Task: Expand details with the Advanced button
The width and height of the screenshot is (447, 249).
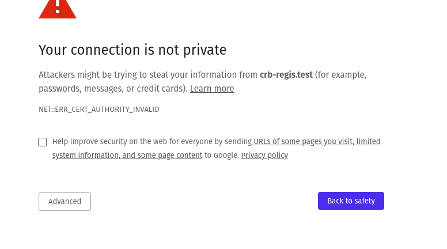Action: [x=65, y=201]
